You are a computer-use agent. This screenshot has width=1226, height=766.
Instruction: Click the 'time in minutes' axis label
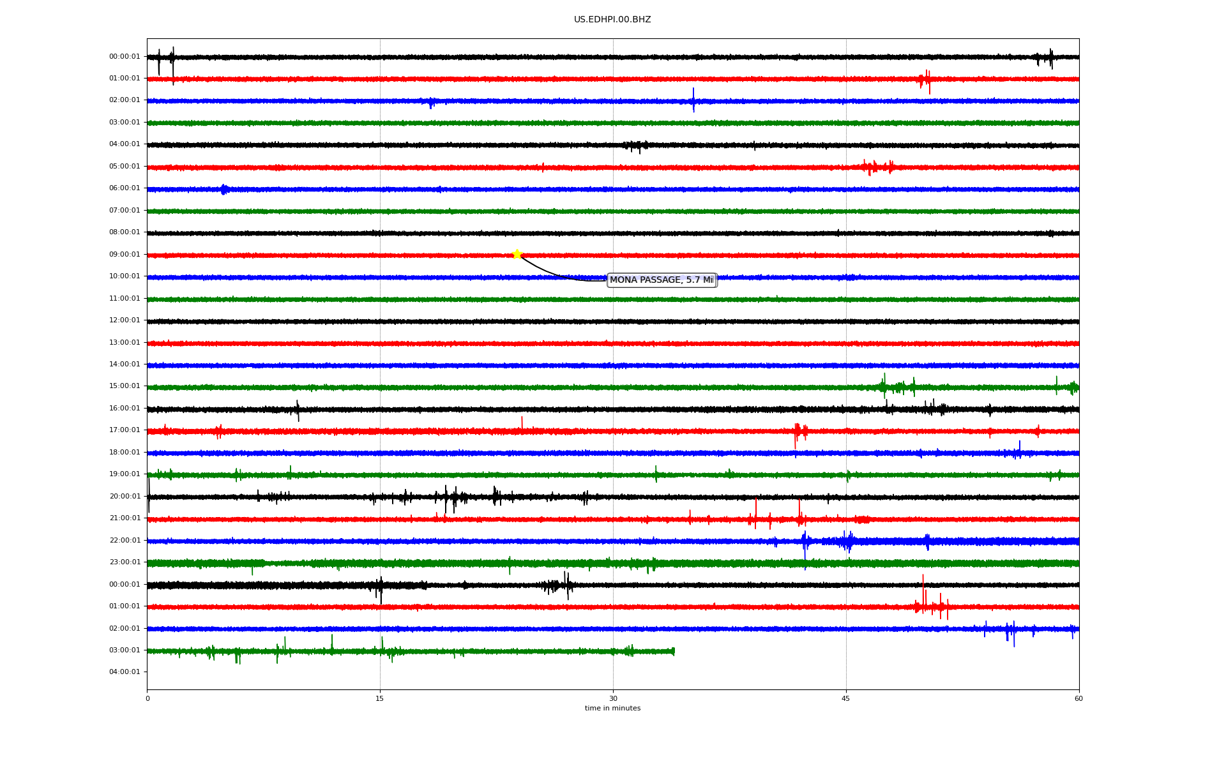[612, 709]
